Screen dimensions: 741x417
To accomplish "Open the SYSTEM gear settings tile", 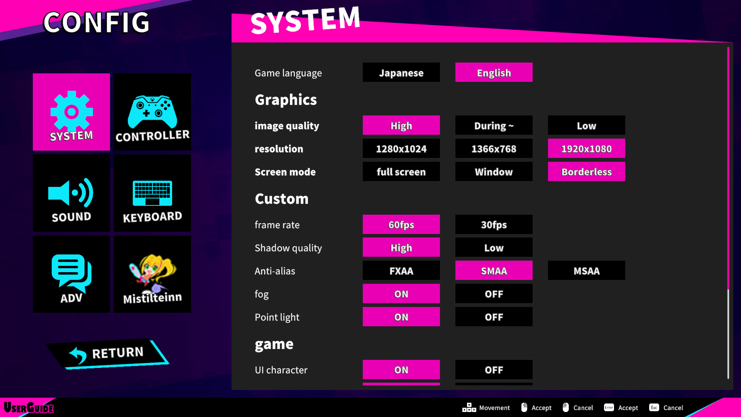I will tap(71, 112).
